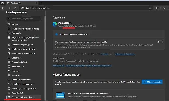Click the sidebar vertical scrollbar
The width and height of the screenshot is (169, 101).
coord(45,58)
